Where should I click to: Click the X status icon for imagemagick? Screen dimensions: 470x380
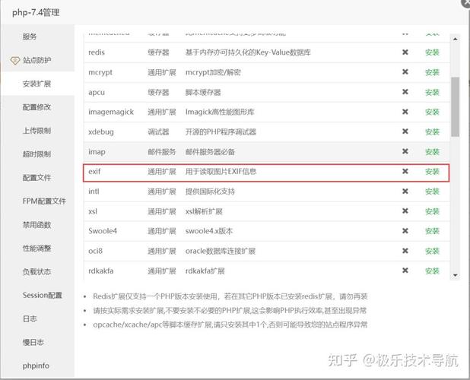[405, 112]
